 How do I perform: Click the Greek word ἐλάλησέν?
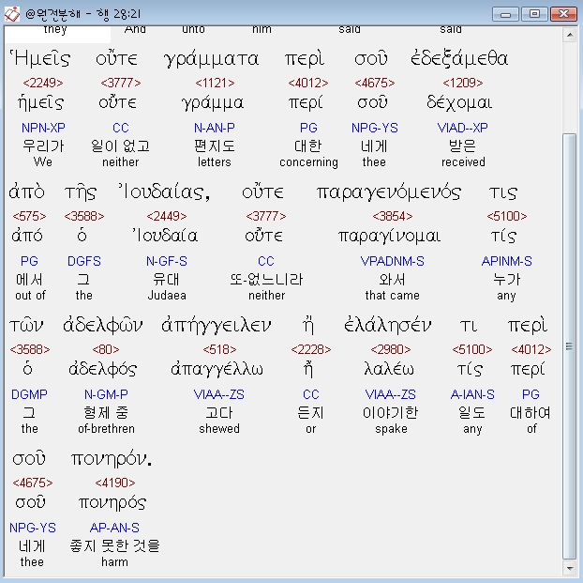tap(387, 326)
